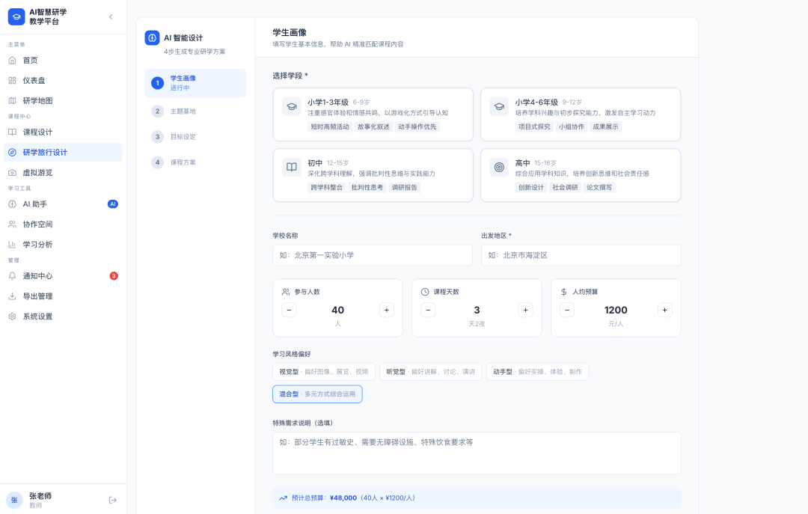Select the 小学1-3年级 grade option

373,114
